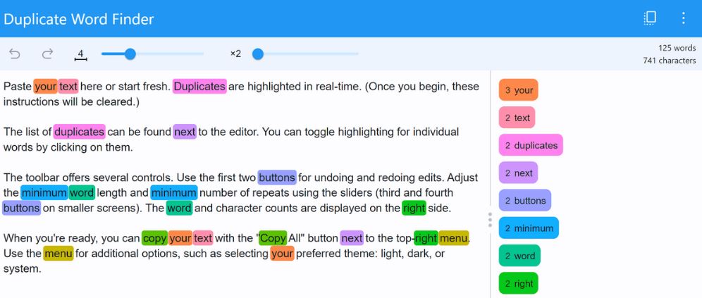Image resolution: width=702 pixels, height=298 pixels.
Task: Click the minimum word length slider handle
Action: click(130, 54)
